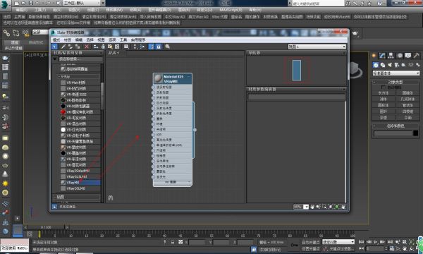Toggle Material/Map Browser panel button
The width and height of the screenshot is (423, 254).
tap(152, 47)
